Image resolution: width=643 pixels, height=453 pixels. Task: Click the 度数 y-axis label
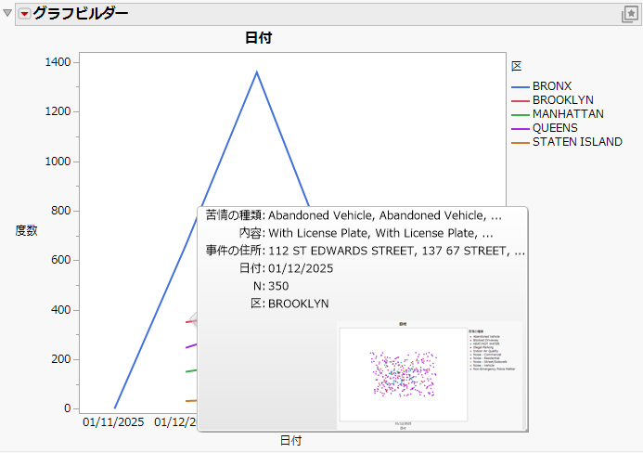tap(27, 230)
